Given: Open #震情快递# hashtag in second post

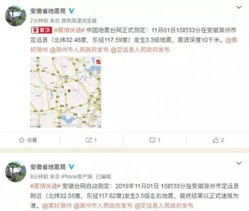Looking at the screenshot, I should [45, 186].
